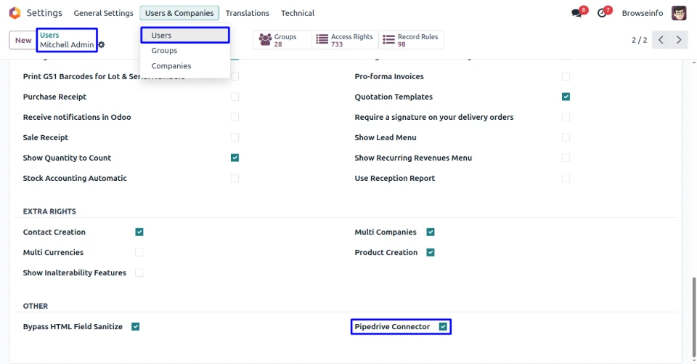Select Companies from the dropdown menu
This screenshot has height=364, width=697.
click(171, 66)
